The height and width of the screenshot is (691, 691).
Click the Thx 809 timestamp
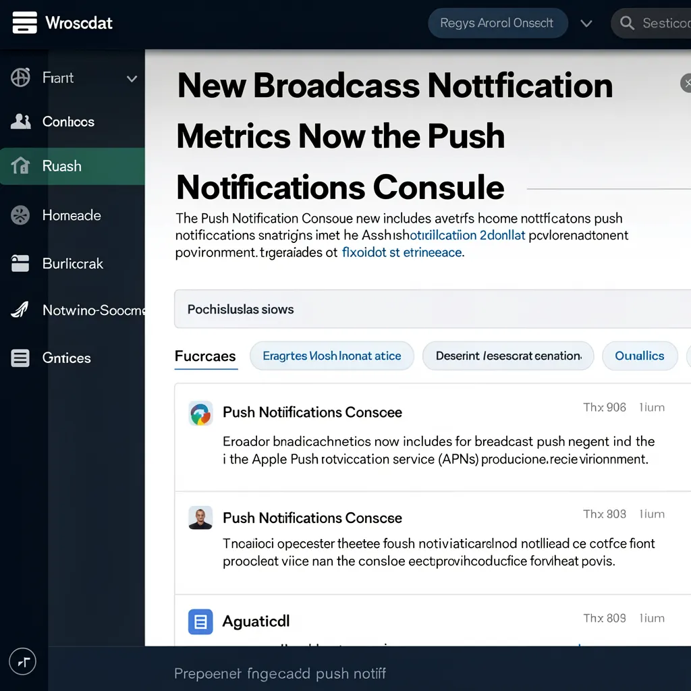tap(604, 618)
